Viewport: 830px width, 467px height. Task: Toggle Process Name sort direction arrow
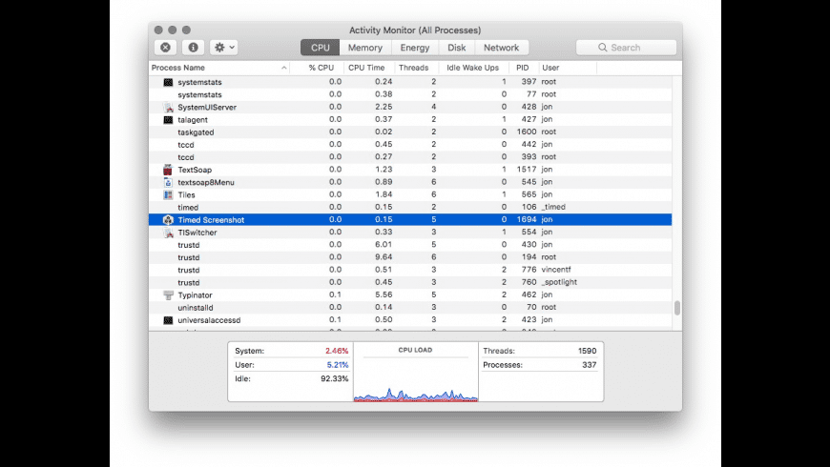283,68
